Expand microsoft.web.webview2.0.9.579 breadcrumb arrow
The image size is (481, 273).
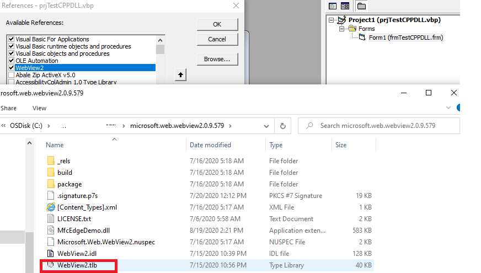[x=230, y=126]
